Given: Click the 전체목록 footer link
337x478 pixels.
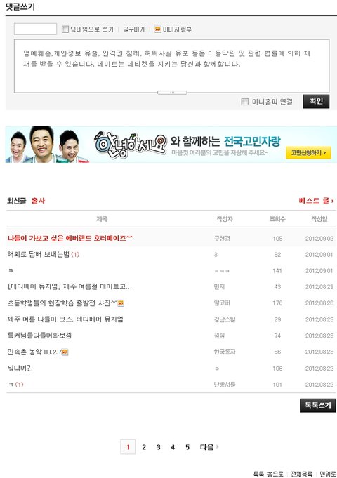Looking at the screenshot, I should (x=301, y=474).
